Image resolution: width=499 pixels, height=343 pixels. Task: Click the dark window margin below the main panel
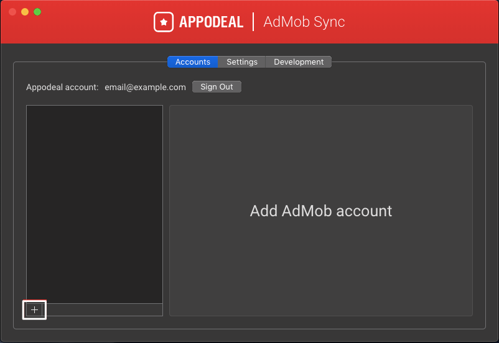(x=249, y=336)
